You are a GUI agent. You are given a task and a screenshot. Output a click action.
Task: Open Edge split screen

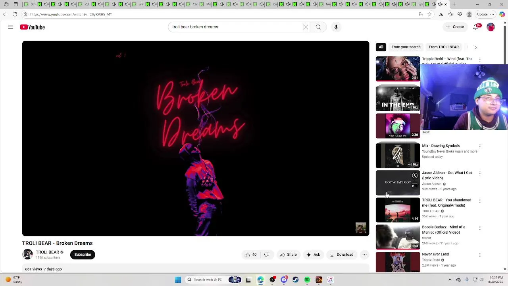tap(421, 14)
